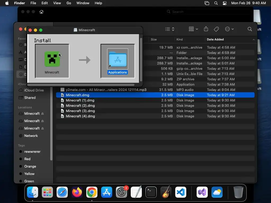Open Visual Studio Code from the Dock
This screenshot has height=203, width=271.
click(180, 192)
